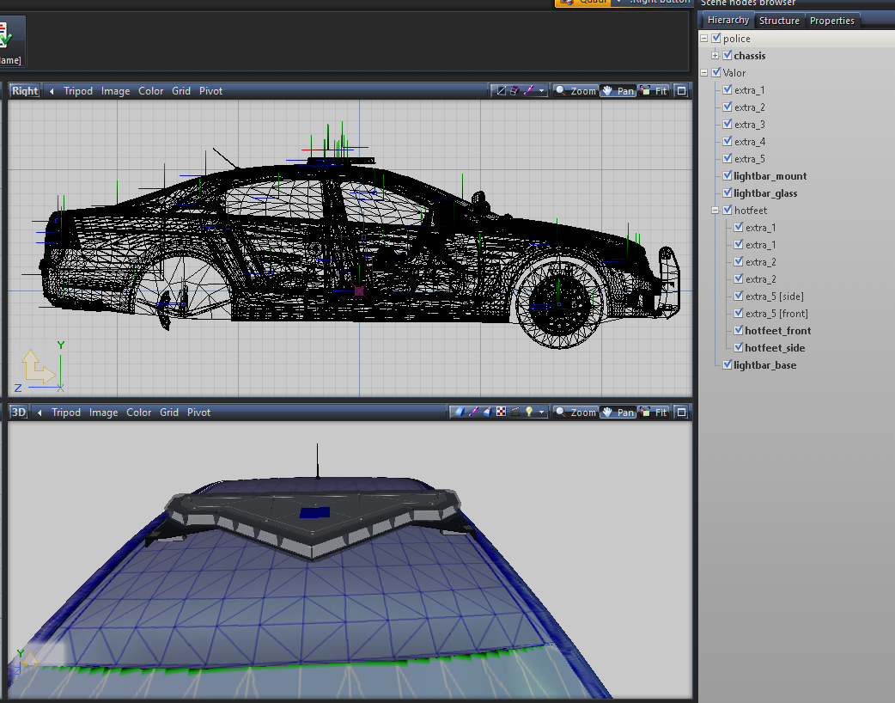Screen dimensions: 895x703
Task: Open the Tripod menu in Right viewport
Action: [x=78, y=91]
